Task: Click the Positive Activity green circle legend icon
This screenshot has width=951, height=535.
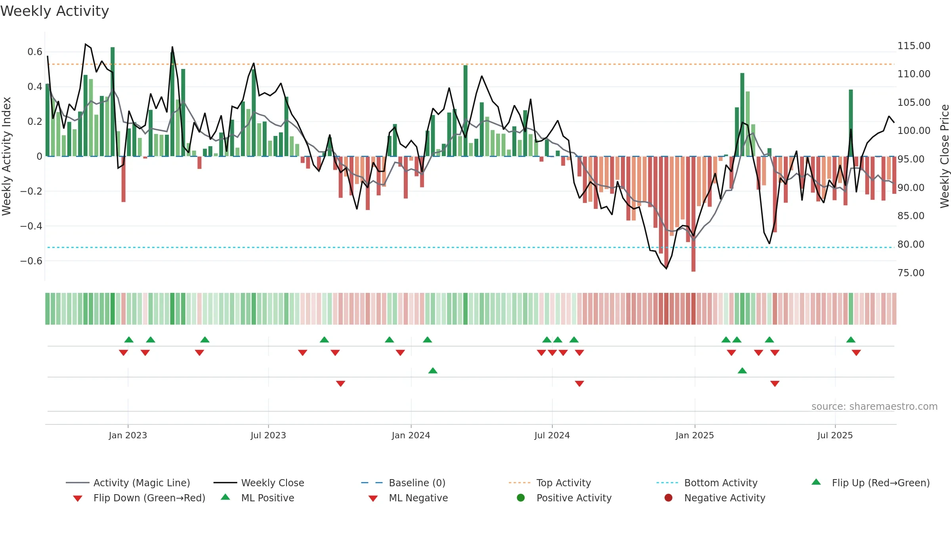Action: pyautogui.click(x=521, y=497)
